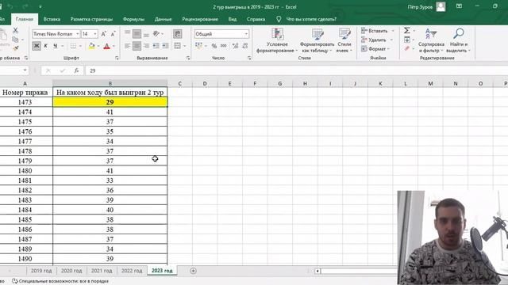Increase indent in alignment group
Screen dimensions: 508x285
[165, 46]
